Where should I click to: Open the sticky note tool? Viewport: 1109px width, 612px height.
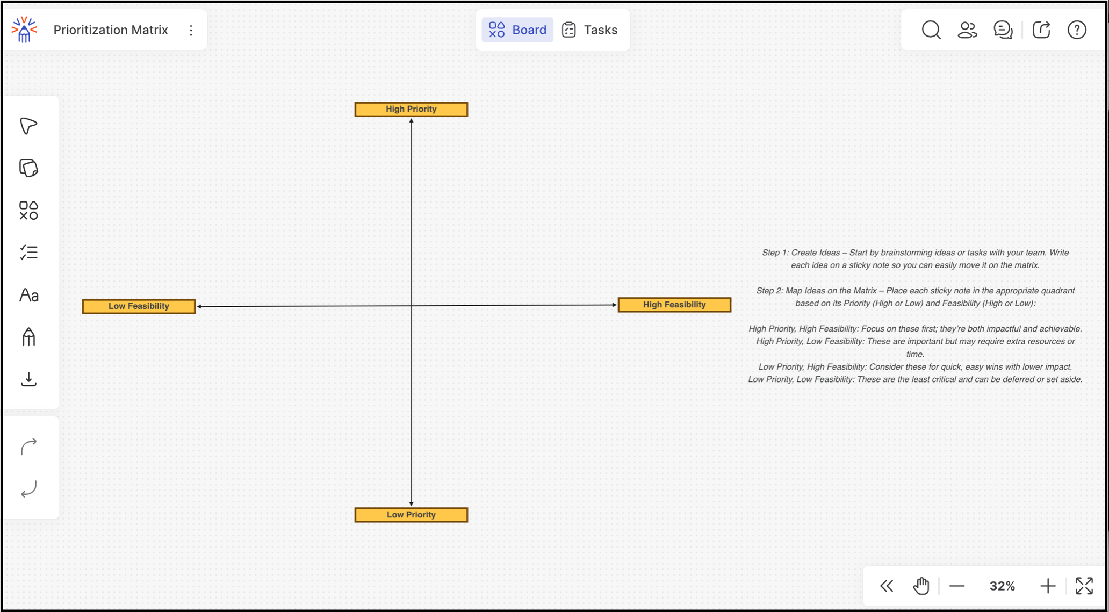29,167
